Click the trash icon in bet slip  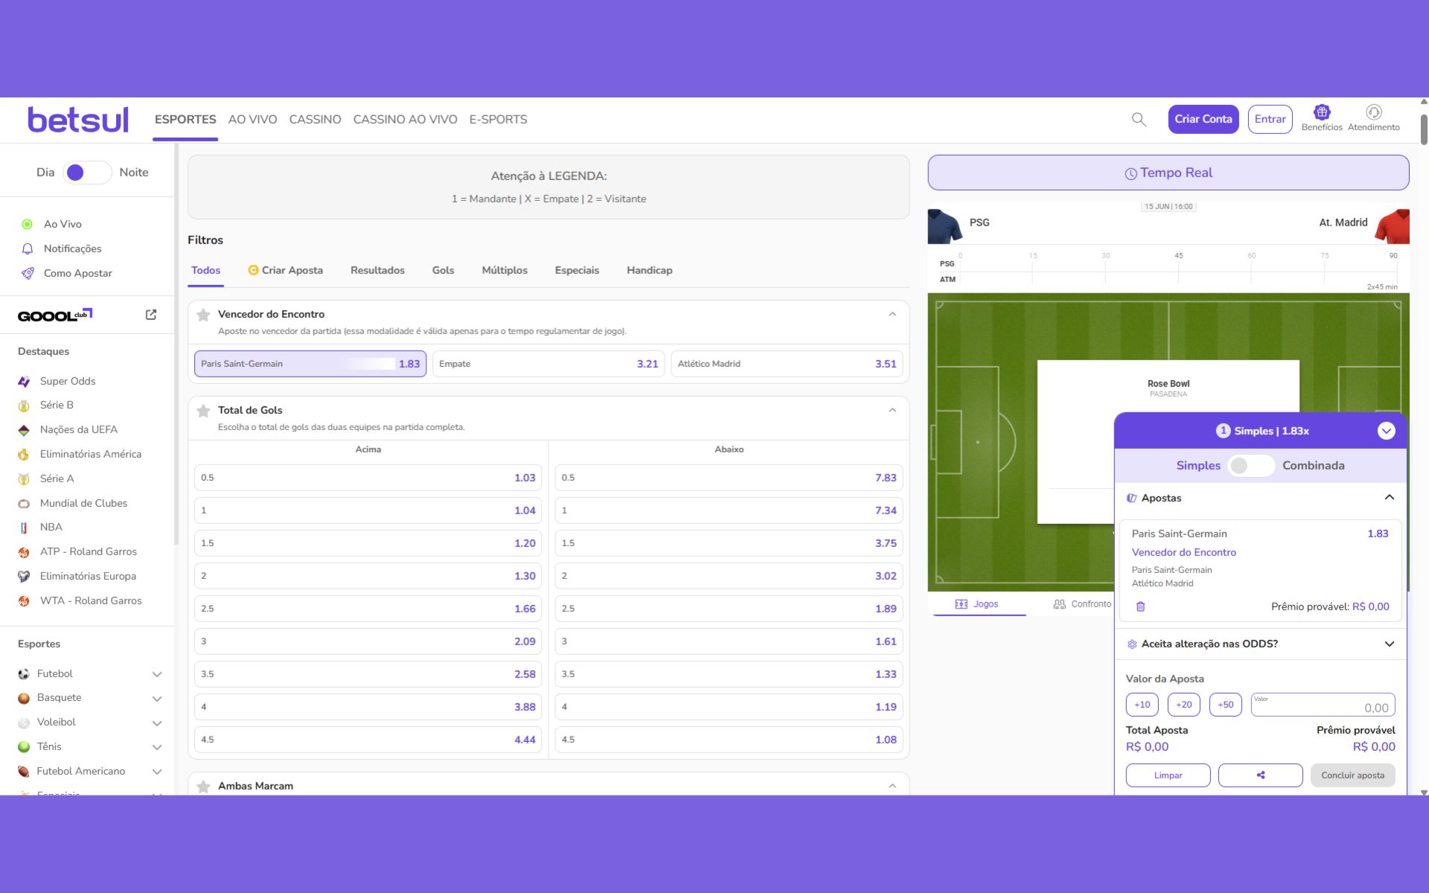tap(1140, 606)
